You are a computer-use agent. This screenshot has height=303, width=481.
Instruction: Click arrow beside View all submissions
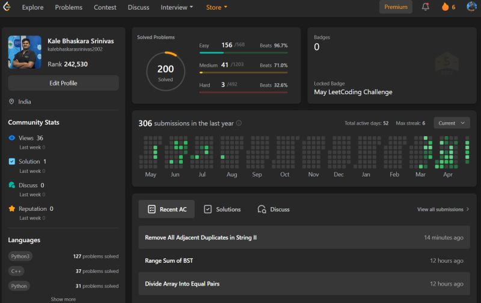[468, 209]
